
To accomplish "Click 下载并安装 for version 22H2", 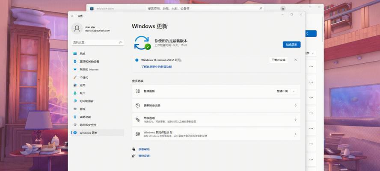I will point(278,60).
